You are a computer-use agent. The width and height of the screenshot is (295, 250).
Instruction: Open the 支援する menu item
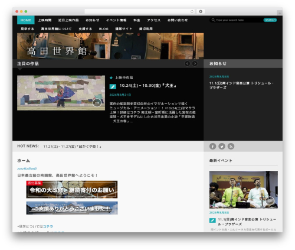pos(86,29)
